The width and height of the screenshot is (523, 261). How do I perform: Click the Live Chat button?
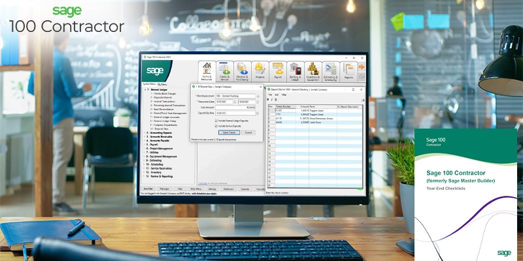148,189
